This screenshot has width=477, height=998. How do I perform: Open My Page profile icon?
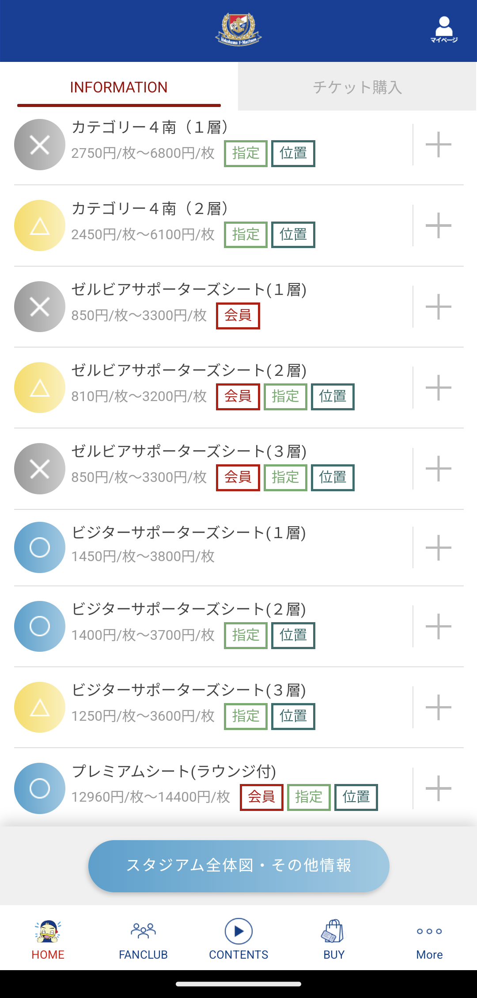click(x=444, y=30)
